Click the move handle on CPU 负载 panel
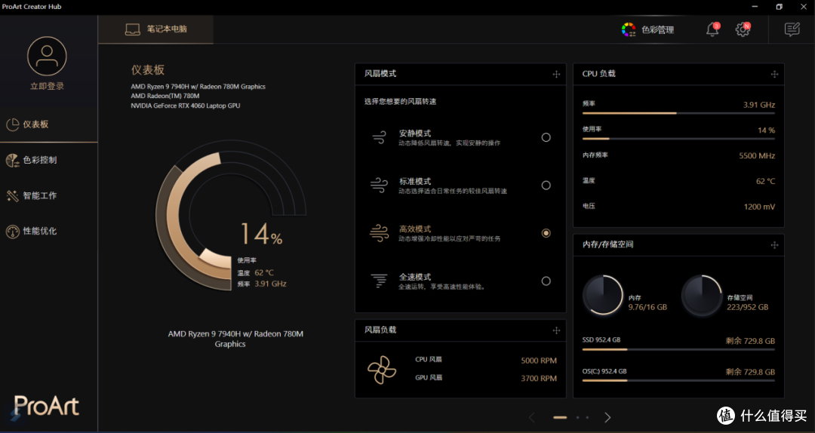 coord(774,75)
